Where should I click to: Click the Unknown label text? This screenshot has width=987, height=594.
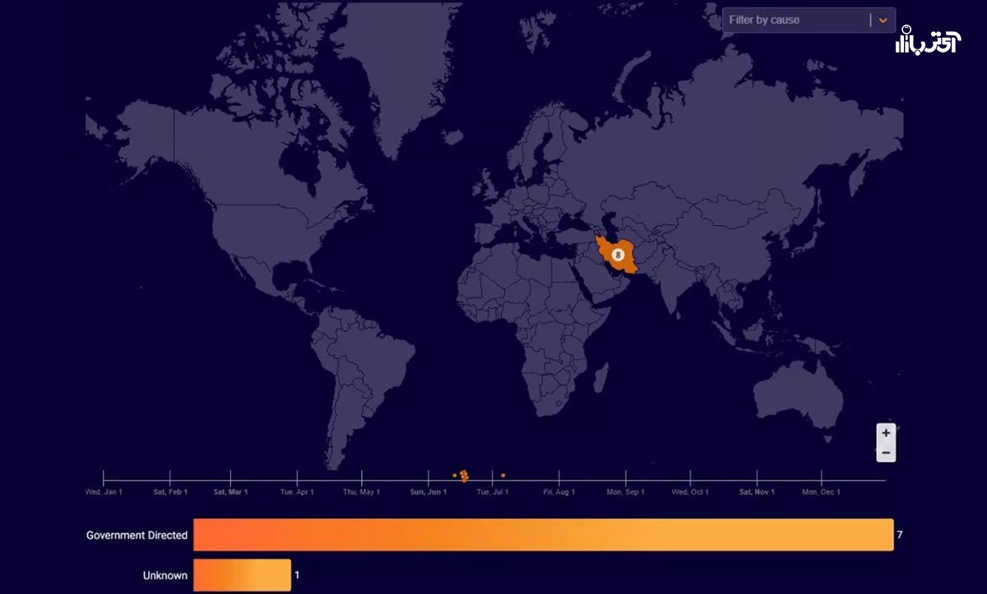[164, 576]
